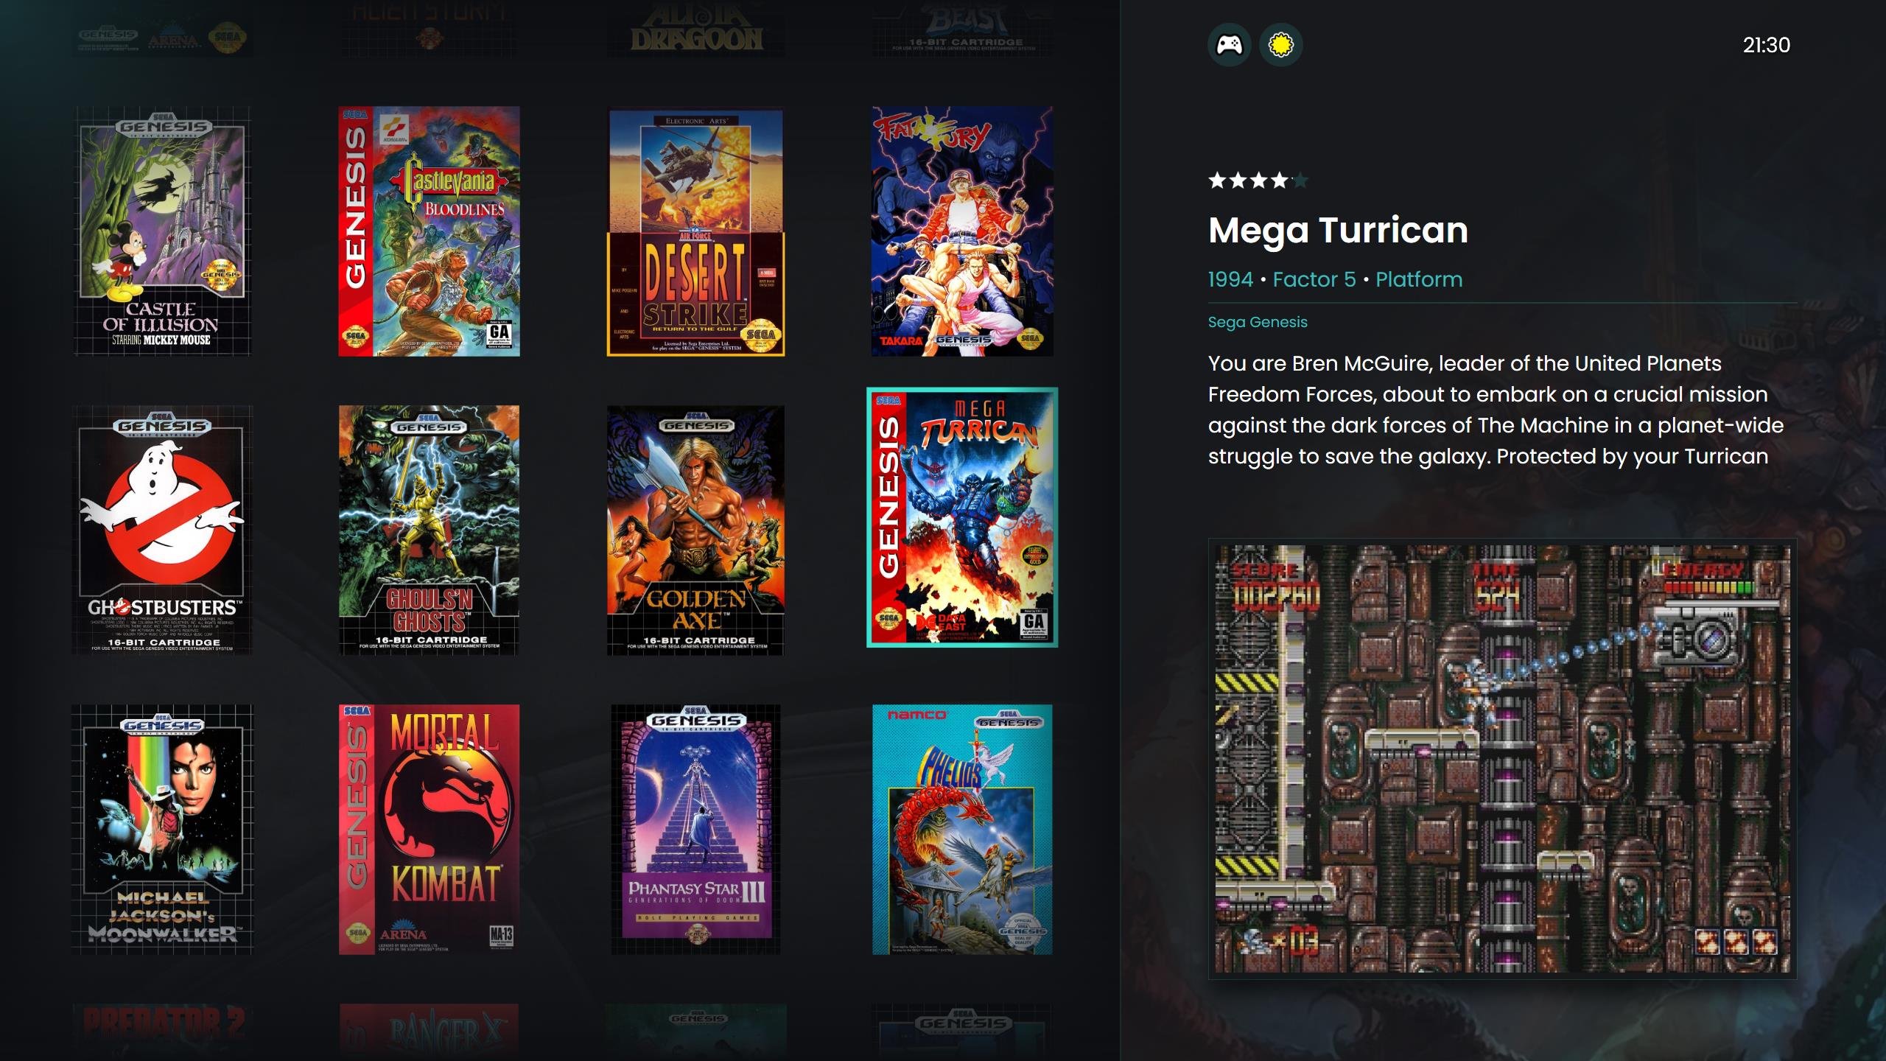Select Michael Jackson's Moonwalker cover
1886x1061 pixels.
pyautogui.click(x=162, y=830)
